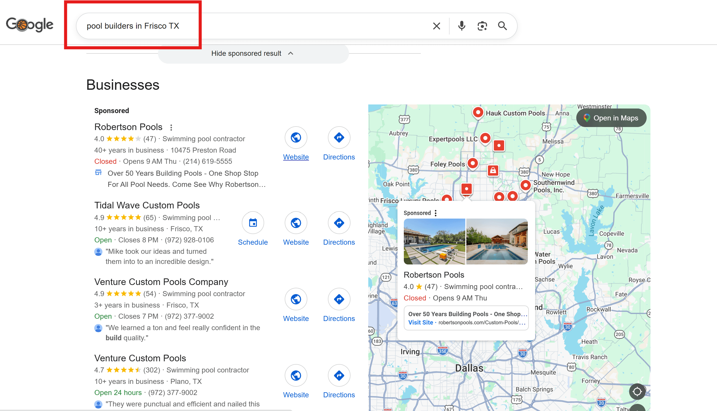Click Venture Custom Pools Website globe icon
Screen dimensions: 717x411
tap(296, 376)
